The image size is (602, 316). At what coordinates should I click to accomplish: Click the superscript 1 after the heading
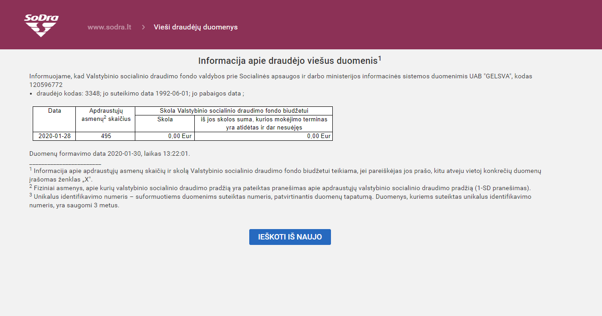(380, 58)
